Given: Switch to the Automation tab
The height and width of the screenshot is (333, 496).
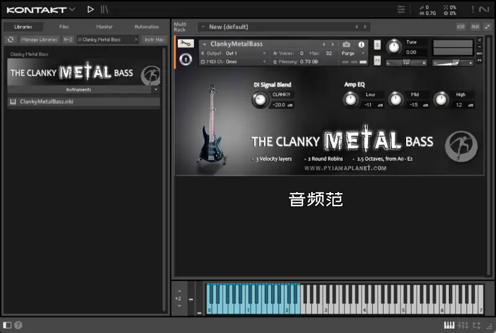Looking at the screenshot, I should pos(147,27).
